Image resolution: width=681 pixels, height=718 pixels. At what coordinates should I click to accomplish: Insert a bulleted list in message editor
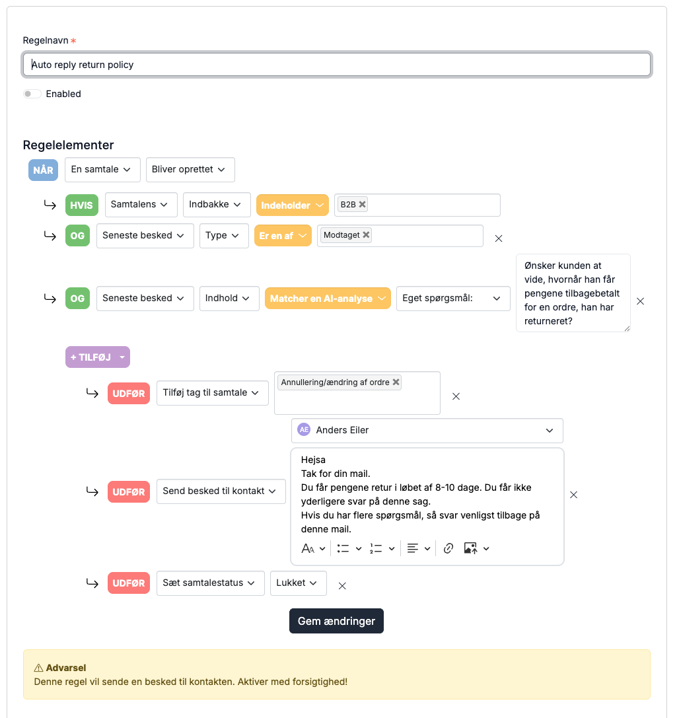343,548
